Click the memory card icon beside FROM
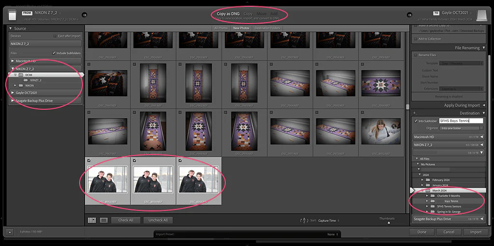 12,15
